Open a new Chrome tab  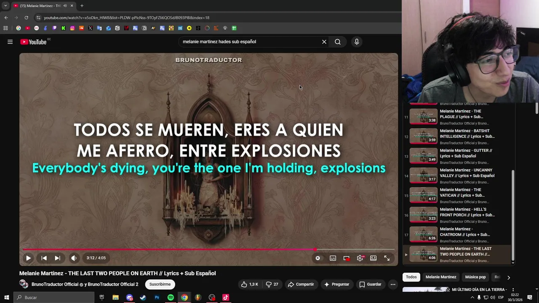82,6
